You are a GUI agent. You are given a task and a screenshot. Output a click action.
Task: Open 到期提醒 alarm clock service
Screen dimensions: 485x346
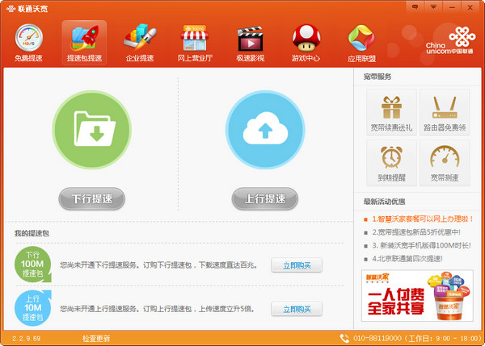coord(391,163)
